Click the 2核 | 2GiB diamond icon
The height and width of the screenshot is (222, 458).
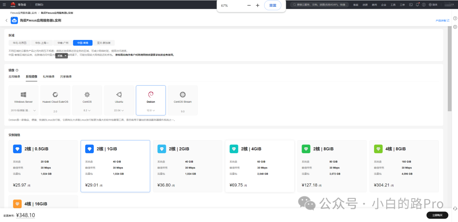pyautogui.click(x=162, y=149)
